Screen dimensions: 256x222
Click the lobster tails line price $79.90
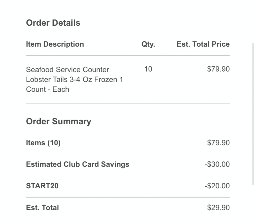pos(218,69)
